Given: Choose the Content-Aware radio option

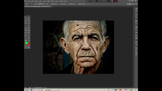Looking at the screenshot, I should click(x=71, y=4).
